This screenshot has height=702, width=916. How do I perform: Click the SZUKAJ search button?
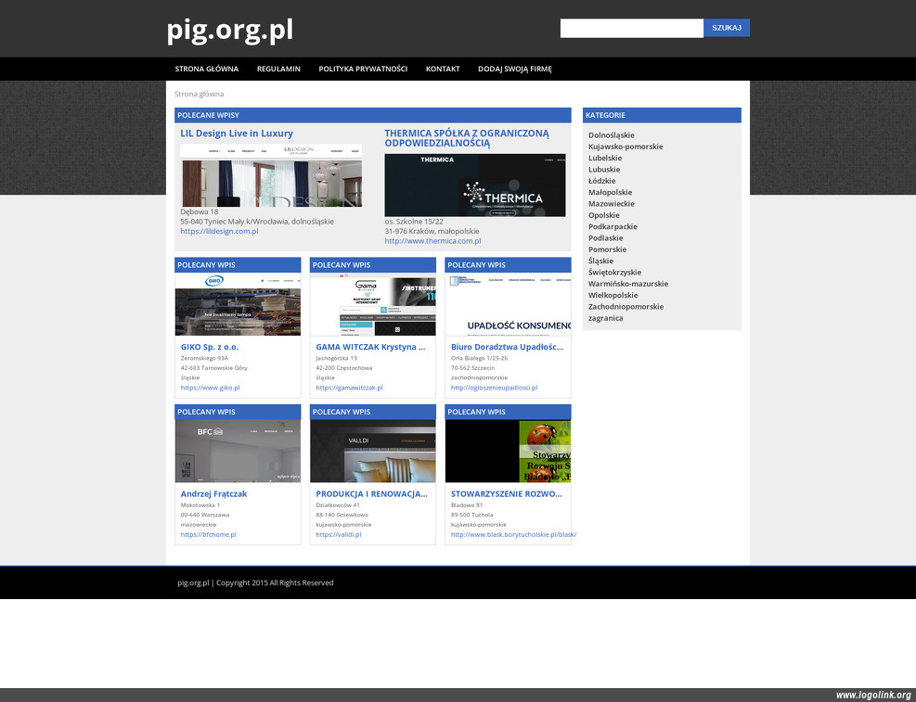coord(726,28)
